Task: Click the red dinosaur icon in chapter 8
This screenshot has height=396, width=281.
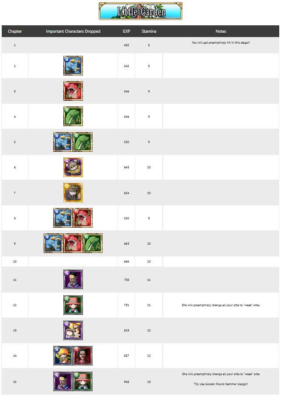Action: coord(82,218)
